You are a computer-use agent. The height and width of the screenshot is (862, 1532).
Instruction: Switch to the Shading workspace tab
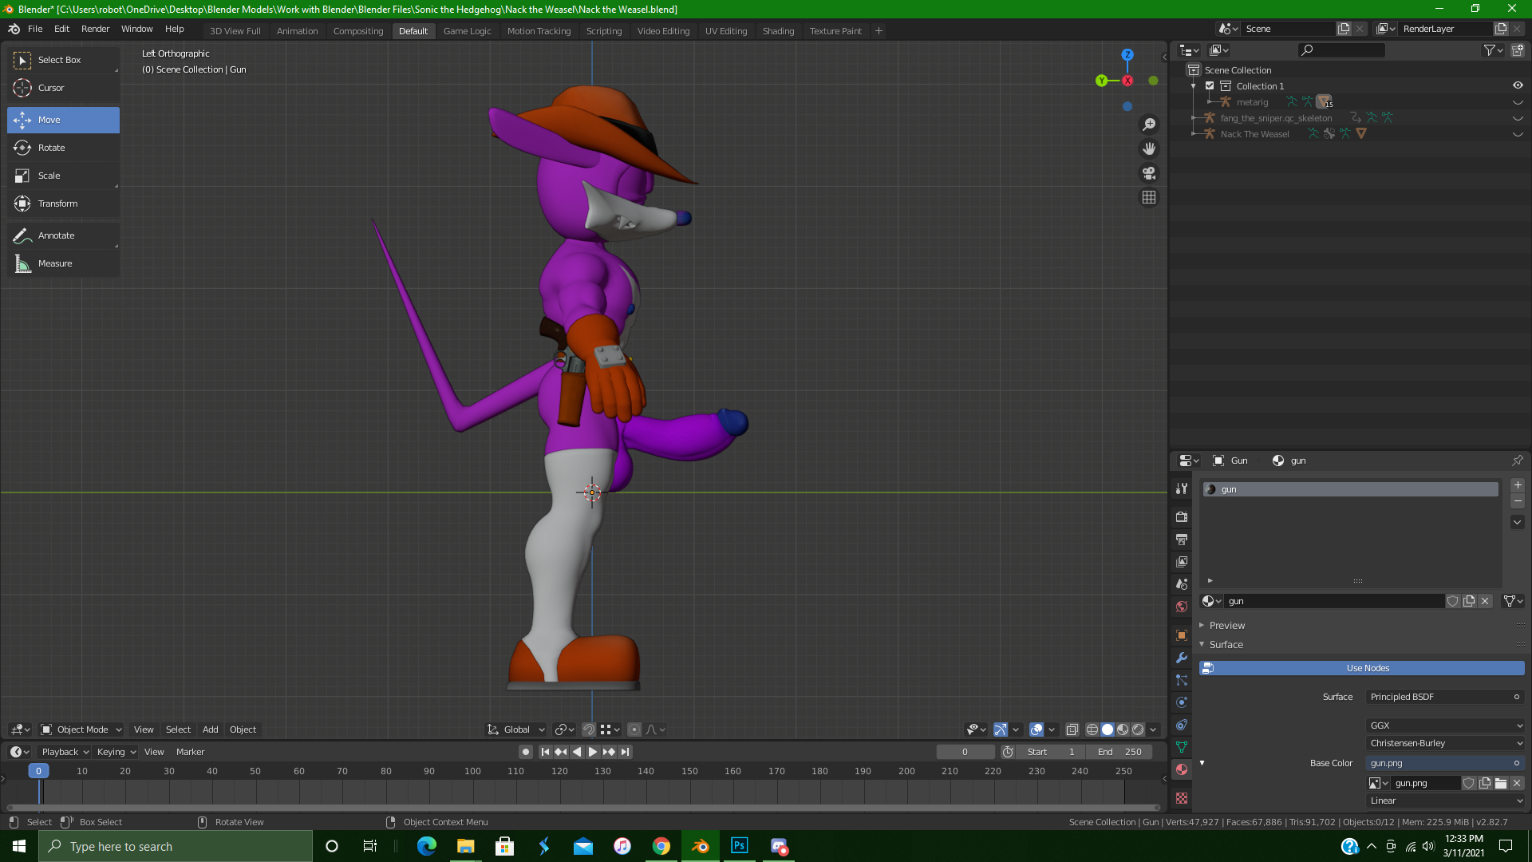[778, 31]
